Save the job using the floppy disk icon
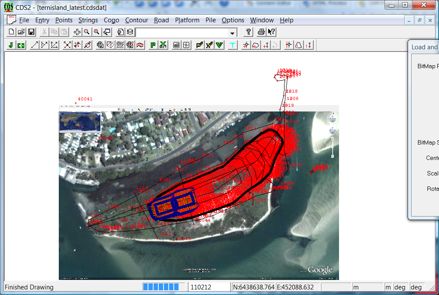This screenshot has width=439, height=295. [31, 32]
